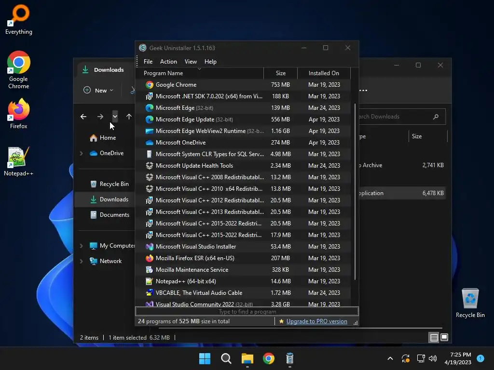This screenshot has width=494, height=370.
Task: Open the Help menu
Action: [x=210, y=62]
